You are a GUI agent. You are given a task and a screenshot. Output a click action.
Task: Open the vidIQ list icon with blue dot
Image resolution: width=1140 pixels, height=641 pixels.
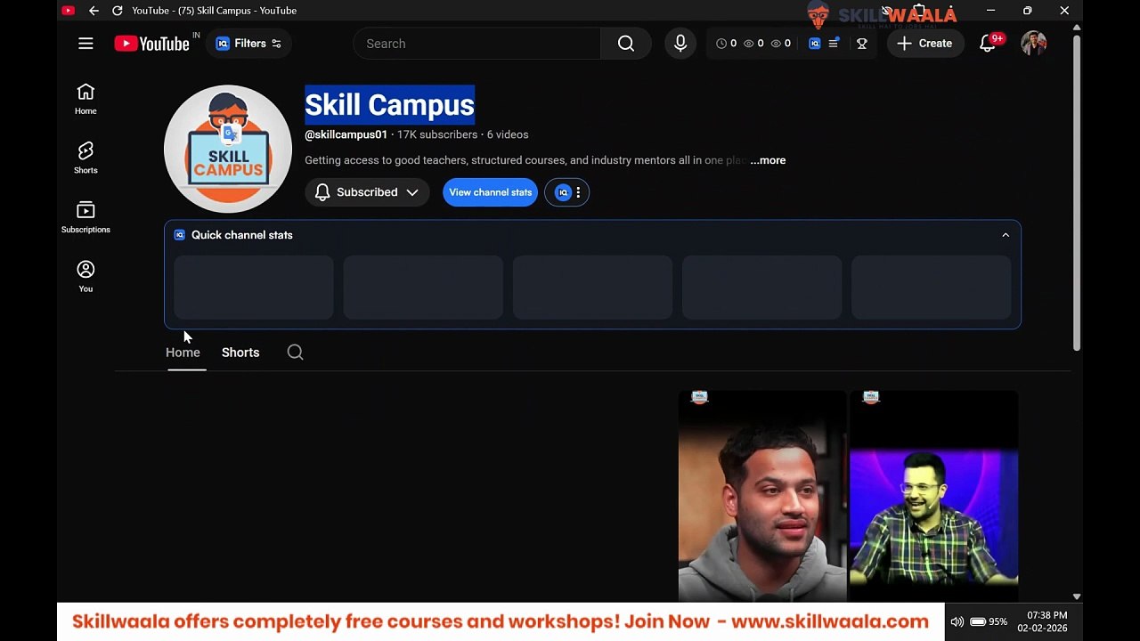pos(834,44)
